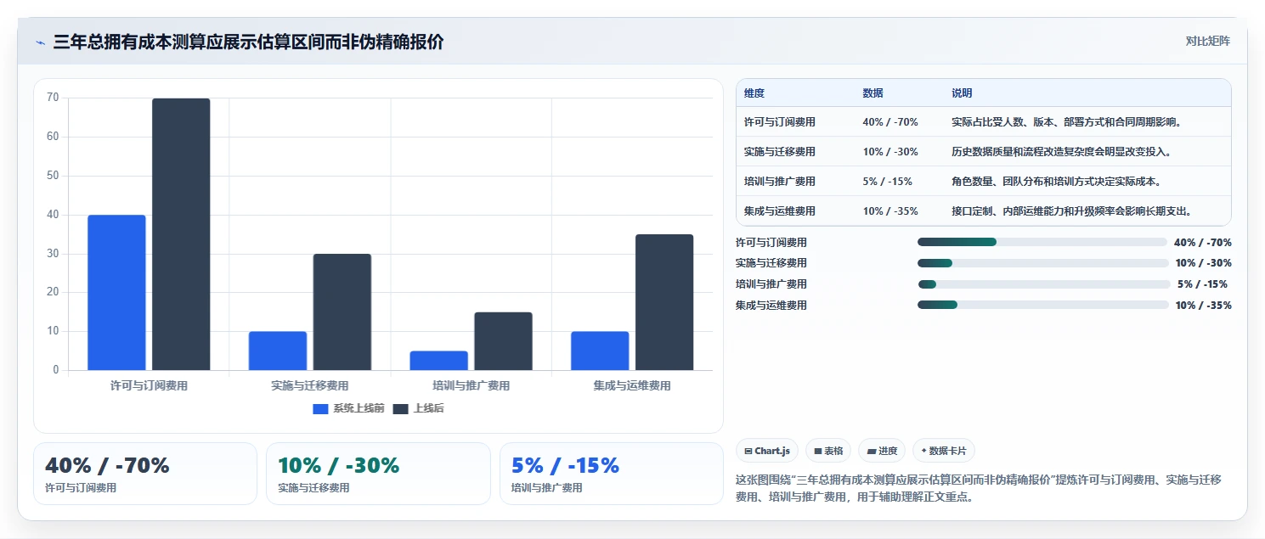Viewport: 1265px width, 539px height.
Task: Click the 10% / -30% table data cell
Action: [890, 152]
